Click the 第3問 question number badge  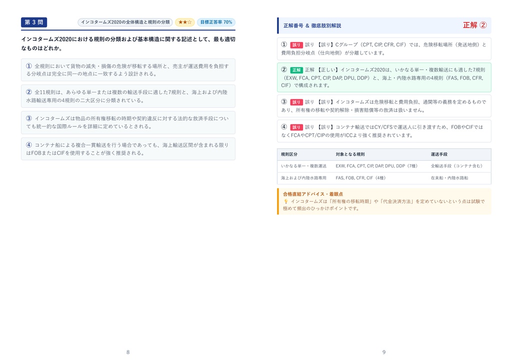pos(34,22)
